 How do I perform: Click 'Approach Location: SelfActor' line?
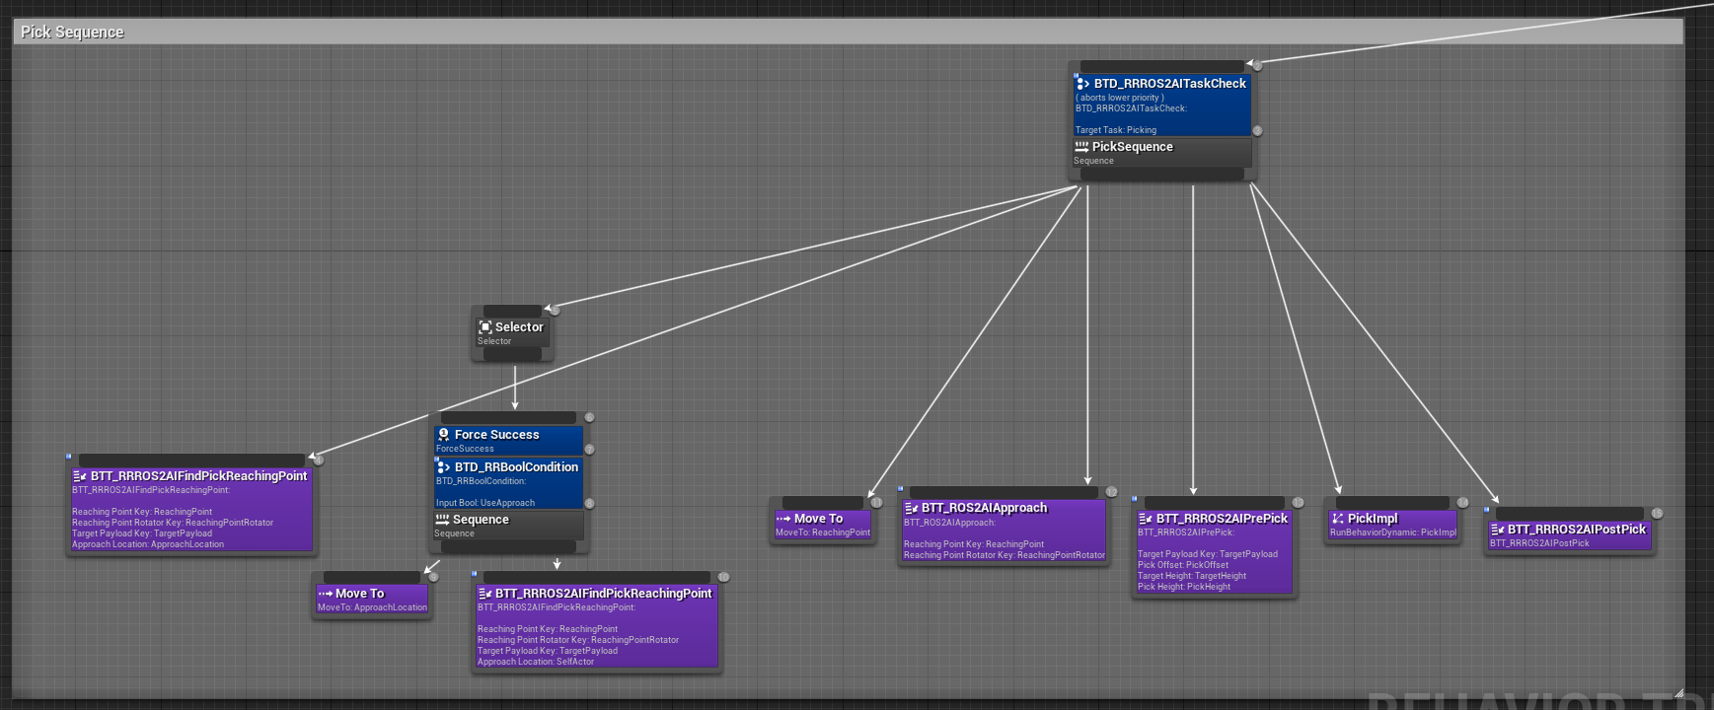[536, 662]
